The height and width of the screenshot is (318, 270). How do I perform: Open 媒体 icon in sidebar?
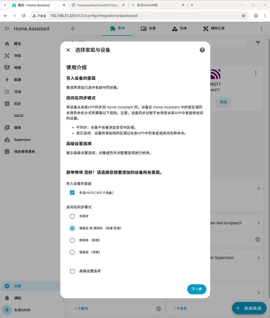[x=7, y=128]
